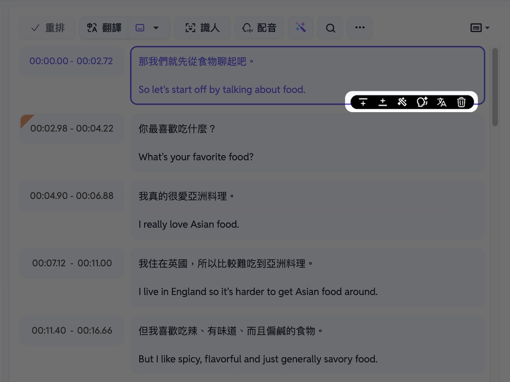
Task: Click the vertical scrollbar thumb of subtitle list
Action: click(495, 87)
